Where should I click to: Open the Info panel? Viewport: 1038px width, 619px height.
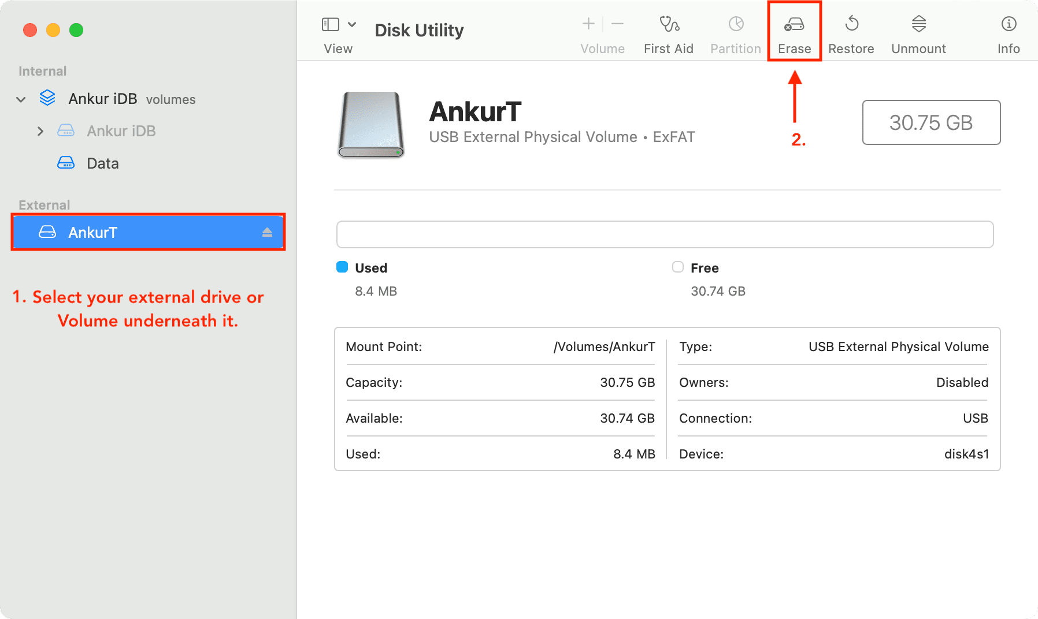1009,35
